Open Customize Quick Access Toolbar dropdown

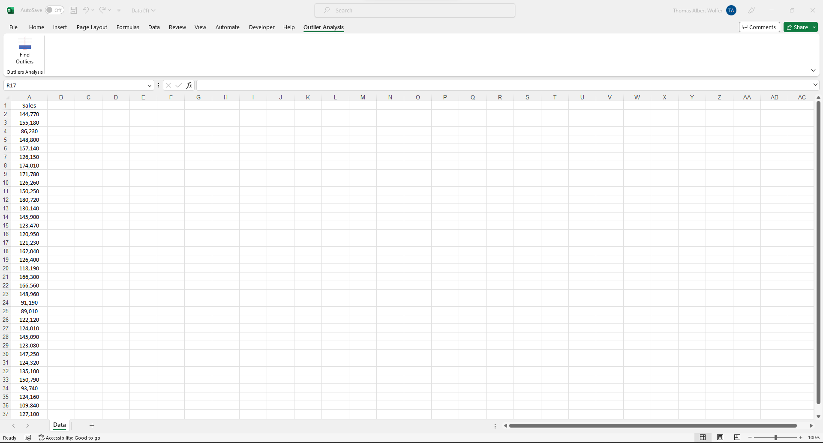[x=119, y=10]
